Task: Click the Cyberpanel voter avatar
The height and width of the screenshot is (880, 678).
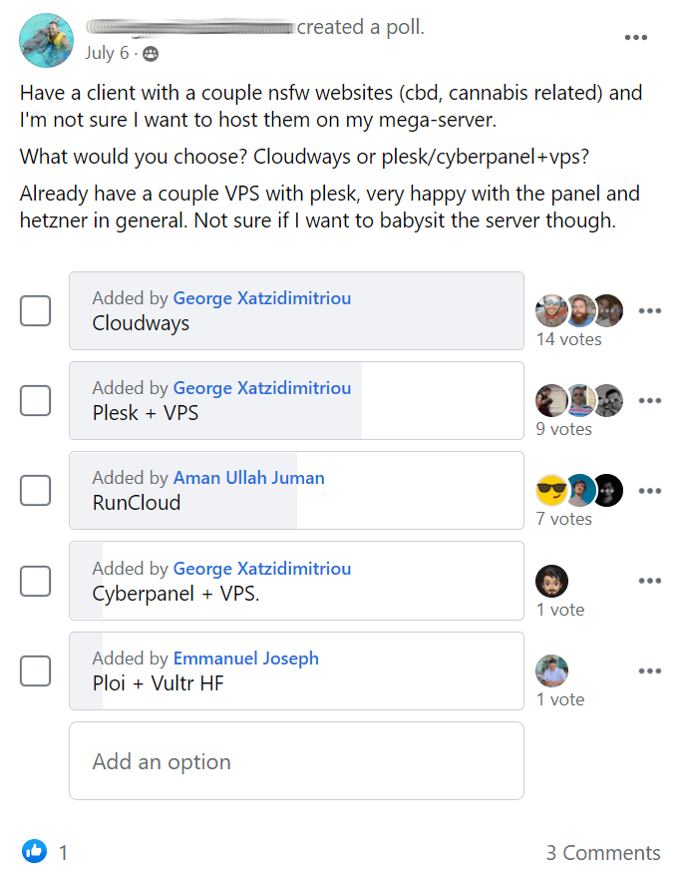Action: click(x=551, y=581)
